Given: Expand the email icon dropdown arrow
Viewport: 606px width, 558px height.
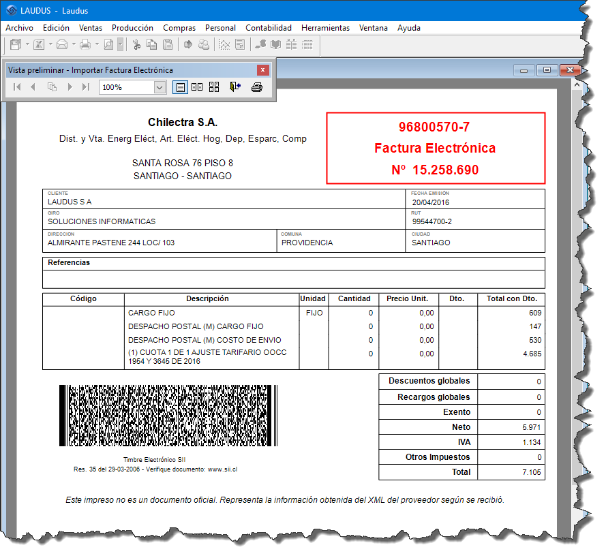Looking at the screenshot, I should coord(74,44).
